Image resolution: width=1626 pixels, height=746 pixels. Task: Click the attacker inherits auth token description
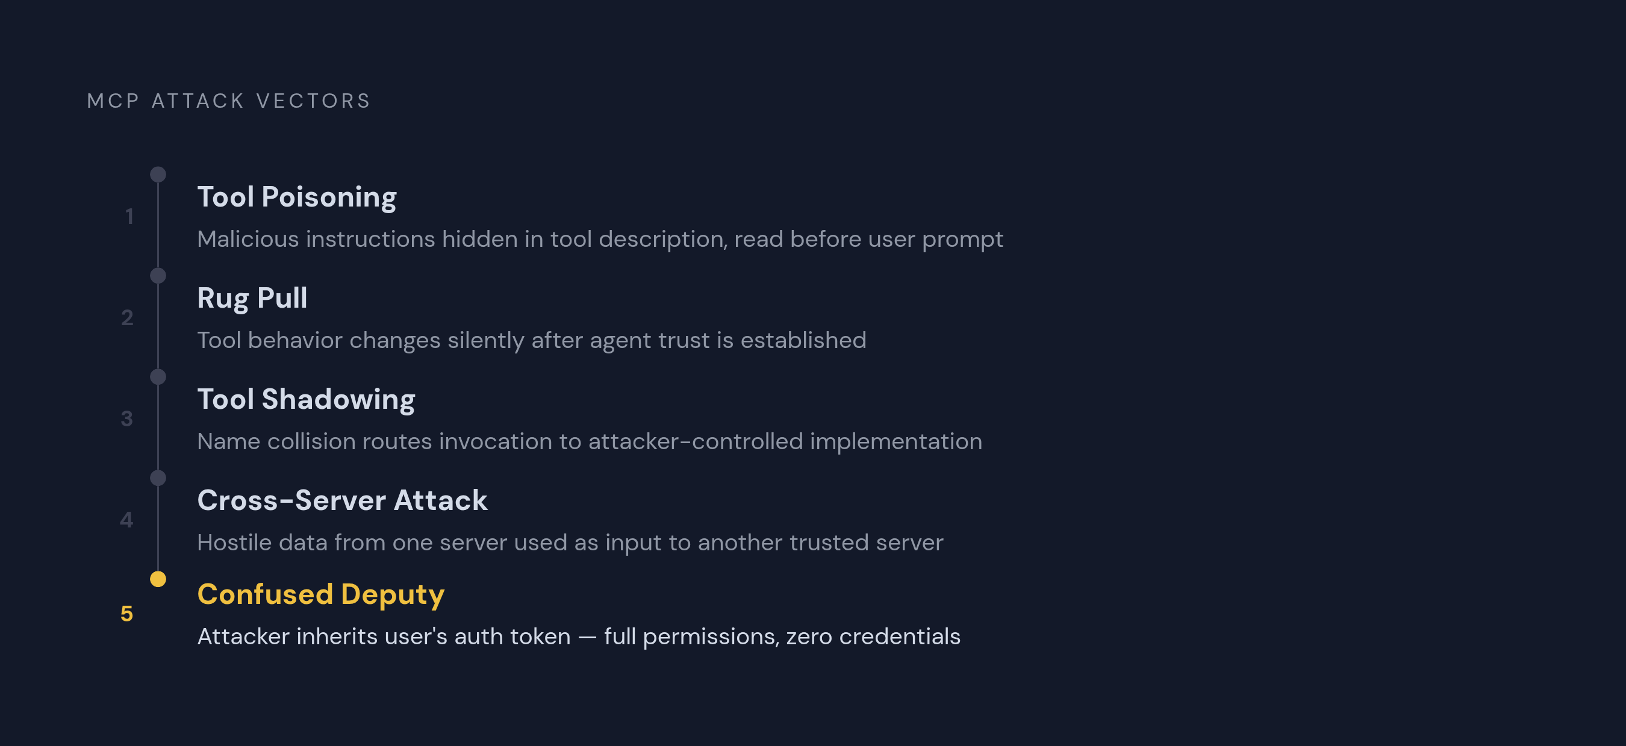click(x=579, y=637)
